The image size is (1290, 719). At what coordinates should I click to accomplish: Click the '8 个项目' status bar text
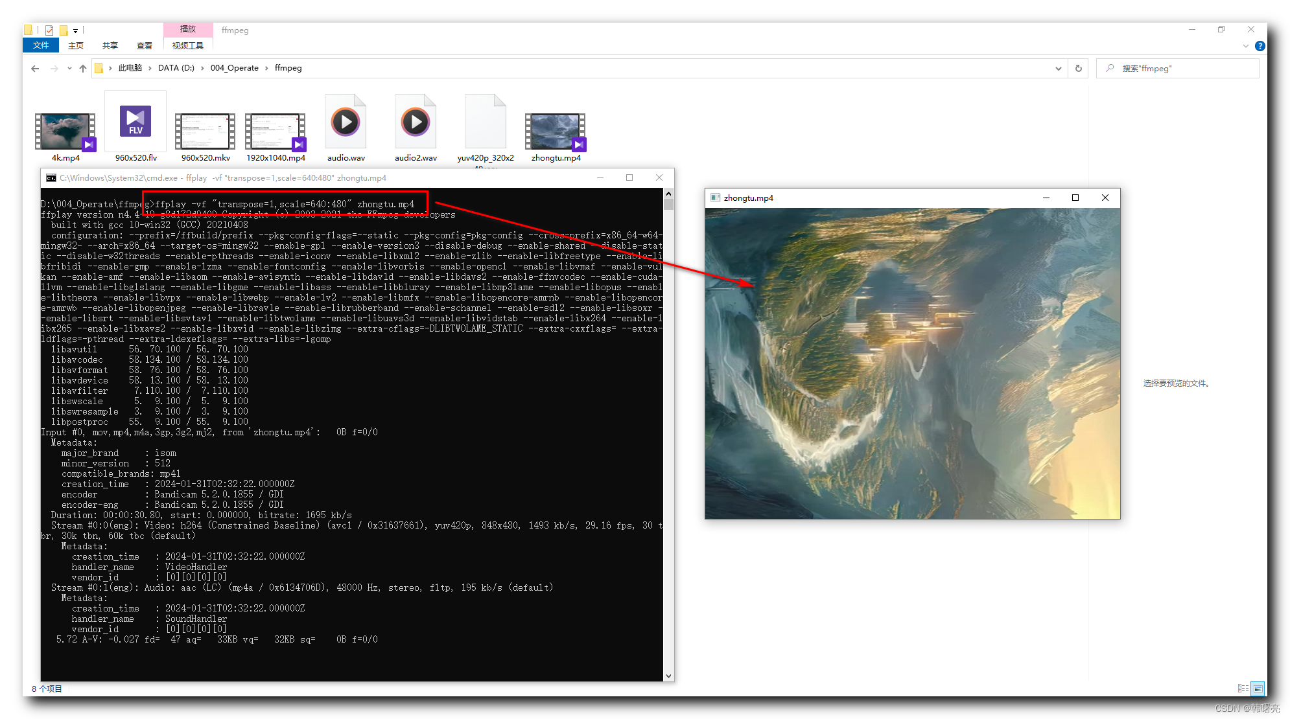(x=47, y=689)
